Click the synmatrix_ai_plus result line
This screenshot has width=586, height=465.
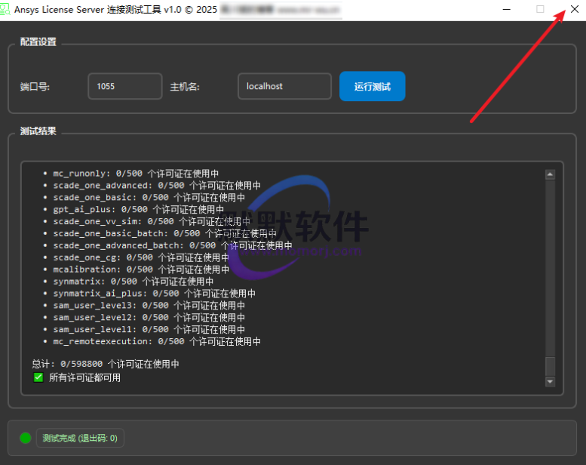pos(154,294)
